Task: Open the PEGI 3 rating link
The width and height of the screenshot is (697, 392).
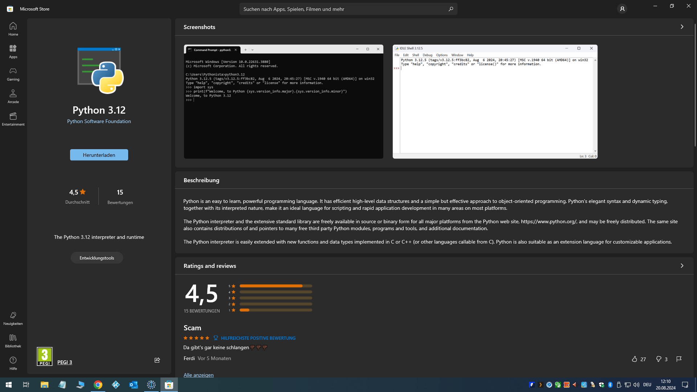Action: point(65,362)
